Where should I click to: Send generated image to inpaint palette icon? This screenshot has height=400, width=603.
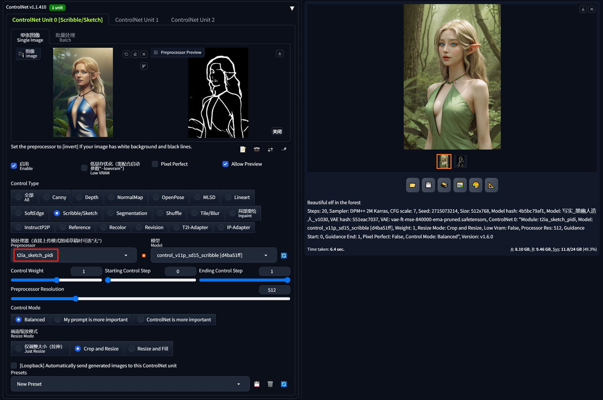tap(476, 185)
